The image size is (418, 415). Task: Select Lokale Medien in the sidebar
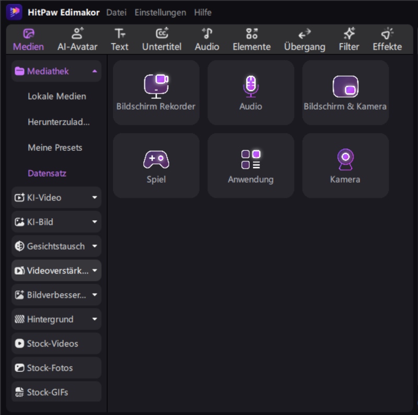pyautogui.click(x=57, y=97)
